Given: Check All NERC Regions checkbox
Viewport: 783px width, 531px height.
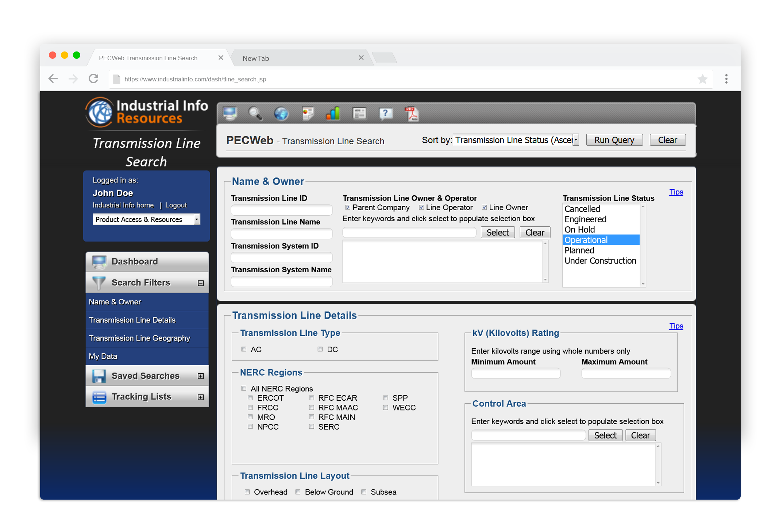Looking at the screenshot, I should pos(244,388).
